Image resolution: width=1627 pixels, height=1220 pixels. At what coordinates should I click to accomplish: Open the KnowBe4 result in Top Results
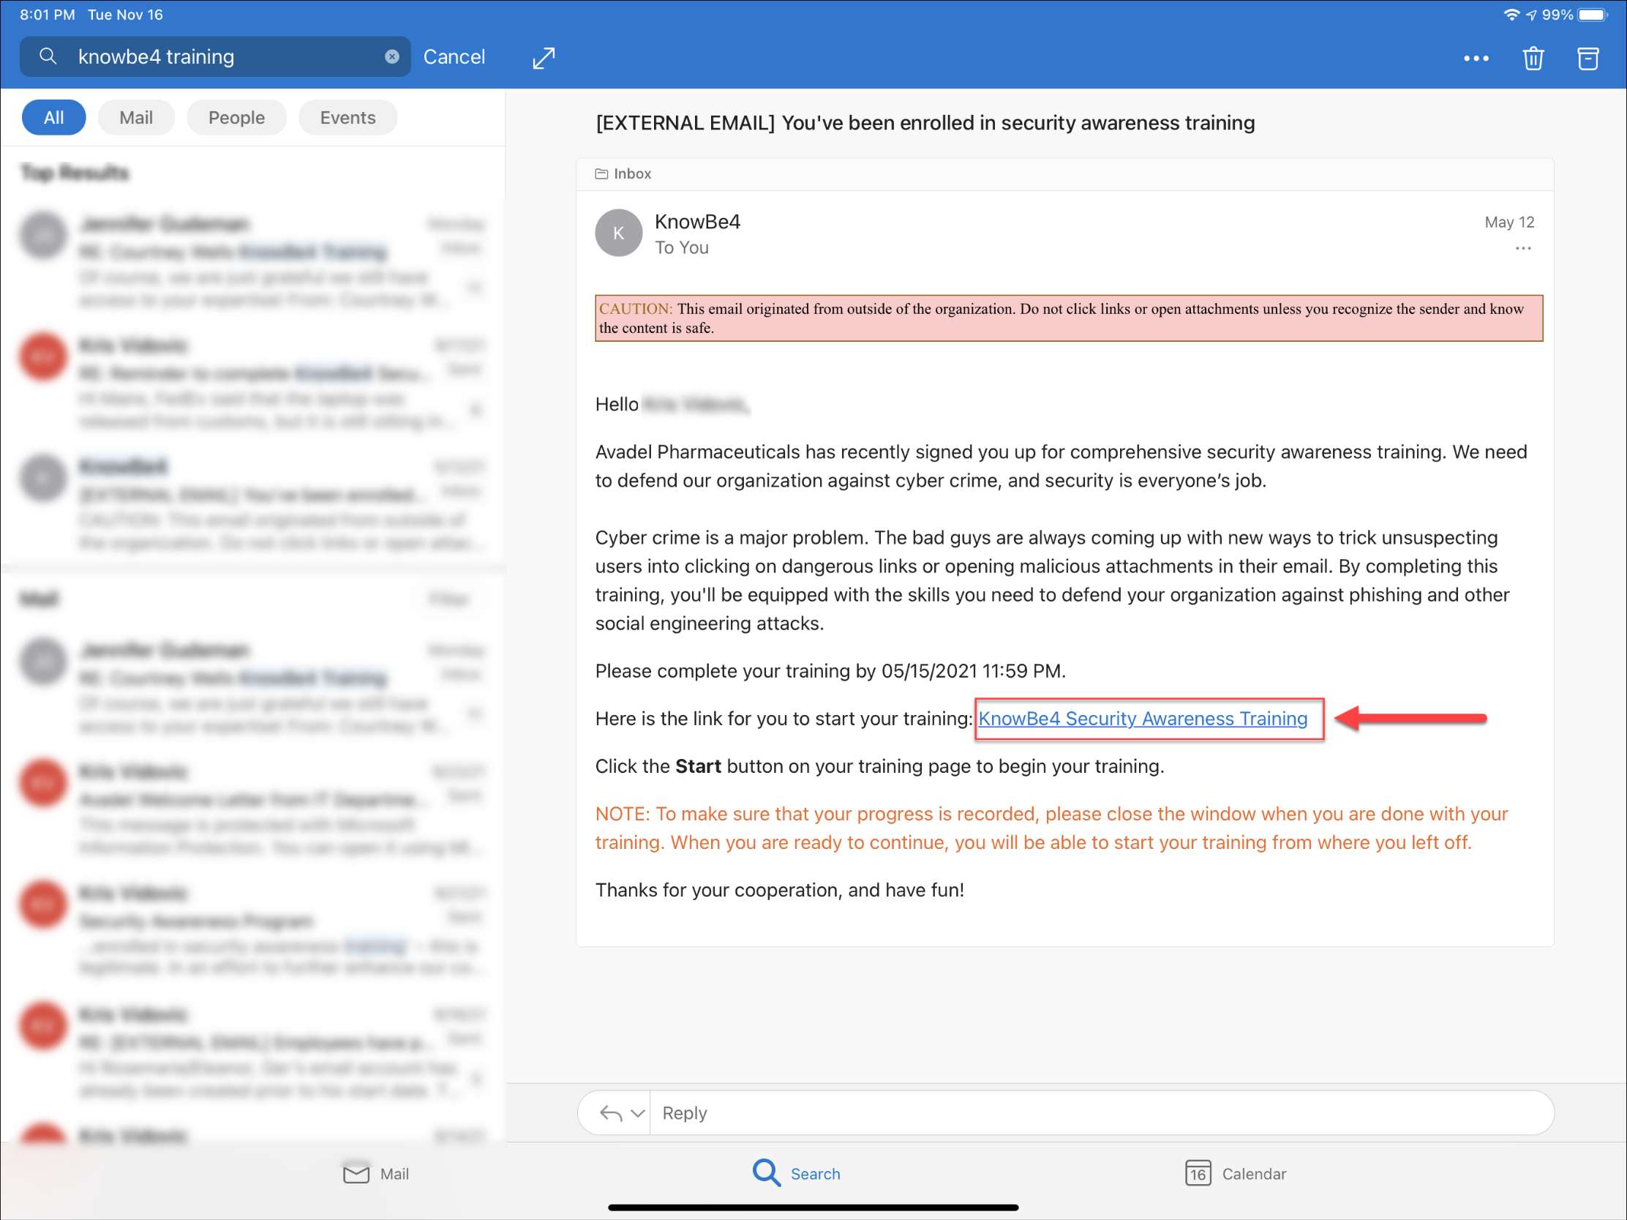(252, 505)
